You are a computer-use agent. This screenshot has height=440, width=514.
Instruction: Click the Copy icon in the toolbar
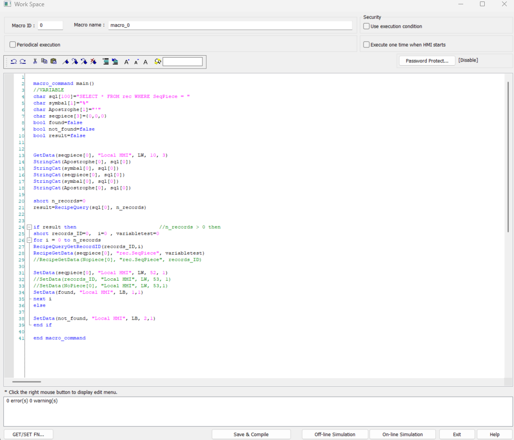coord(44,61)
